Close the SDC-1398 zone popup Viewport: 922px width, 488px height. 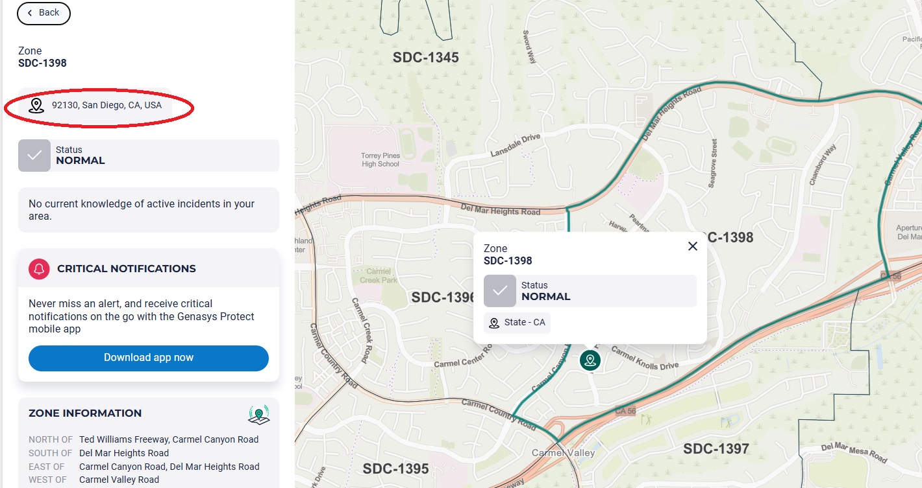[692, 246]
